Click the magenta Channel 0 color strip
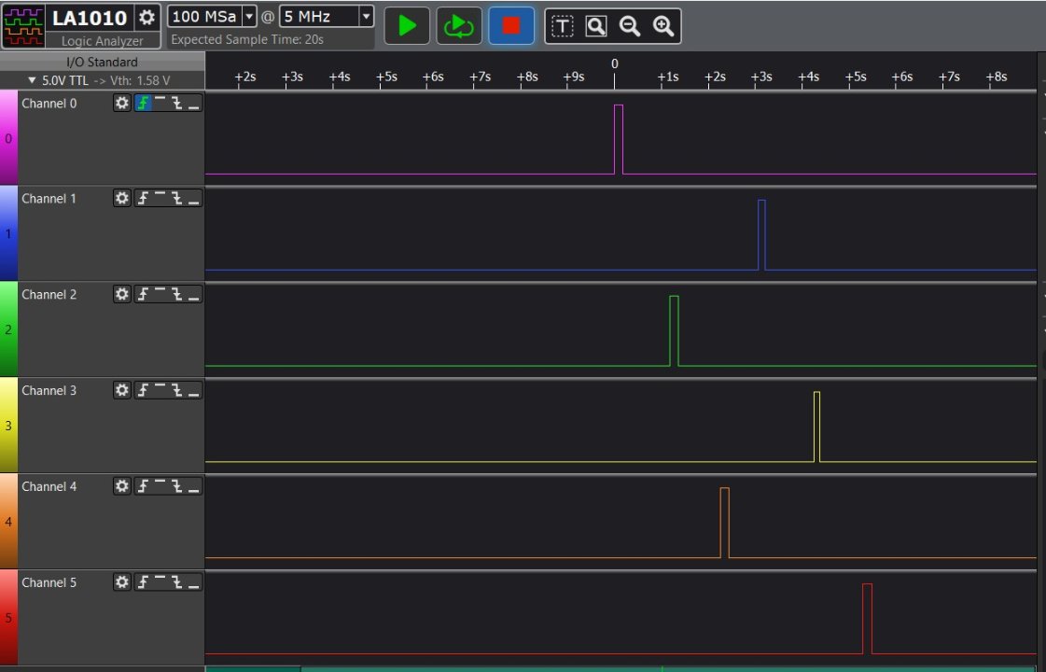This screenshot has height=672, width=1046. point(8,138)
